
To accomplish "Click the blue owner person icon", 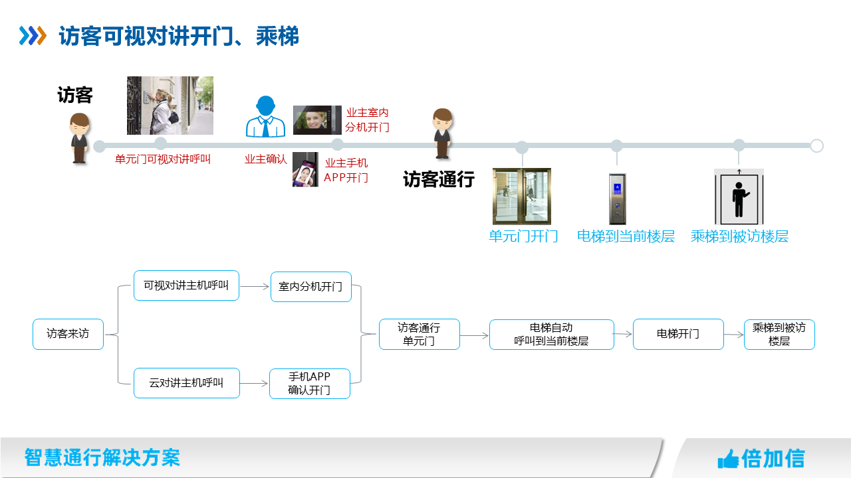I will pyautogui.click(x=265, y=117).
